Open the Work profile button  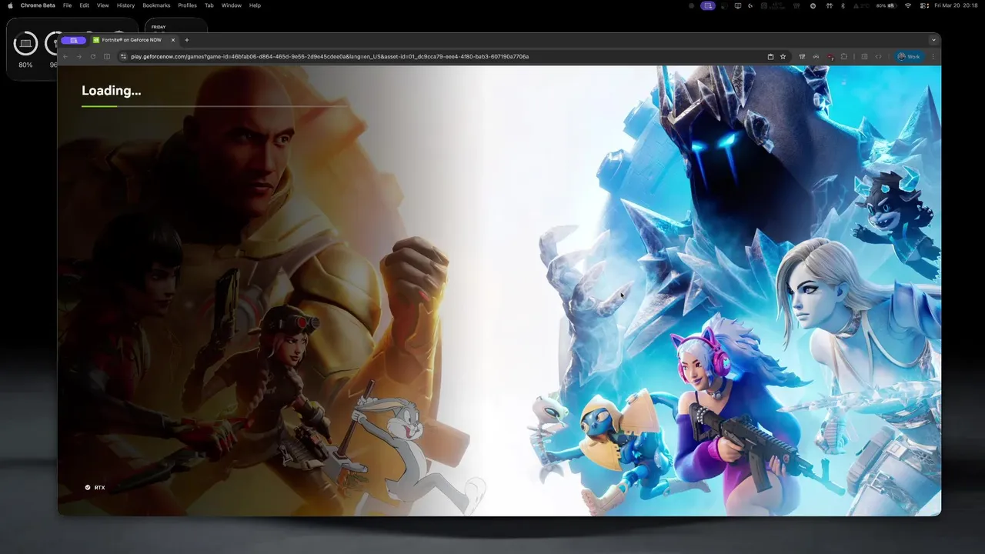910,56
